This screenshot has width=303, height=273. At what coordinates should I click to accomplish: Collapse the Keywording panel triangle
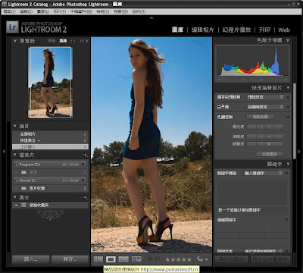[x=288, y=165]
